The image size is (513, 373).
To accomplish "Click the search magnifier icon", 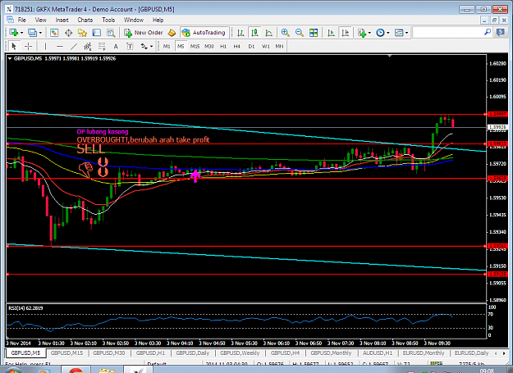I will click(488, 32).
